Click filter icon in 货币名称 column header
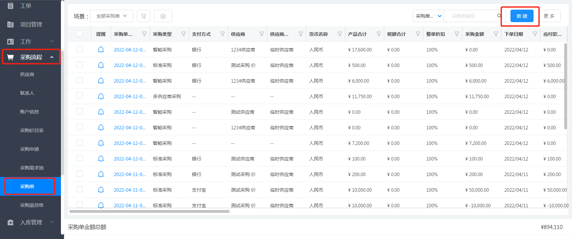The image size is (572, 239). (x=340, y=34)
